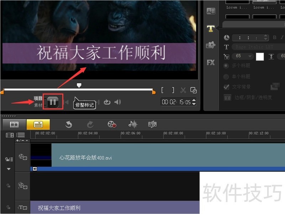Click the 00:02:15:05 timecode field
Image resolution: width=285 pixels, height=214 pixels.
[176, 102]
